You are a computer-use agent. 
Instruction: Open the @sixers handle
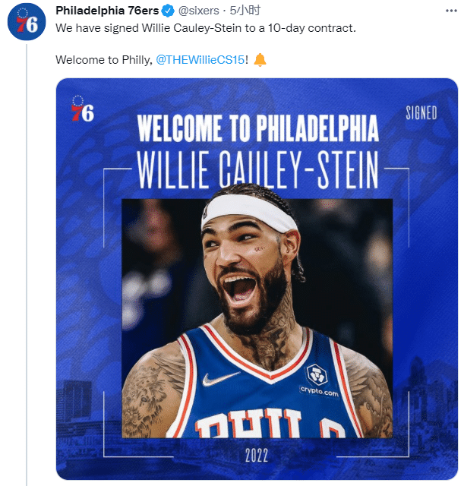[x=198, y=11]
